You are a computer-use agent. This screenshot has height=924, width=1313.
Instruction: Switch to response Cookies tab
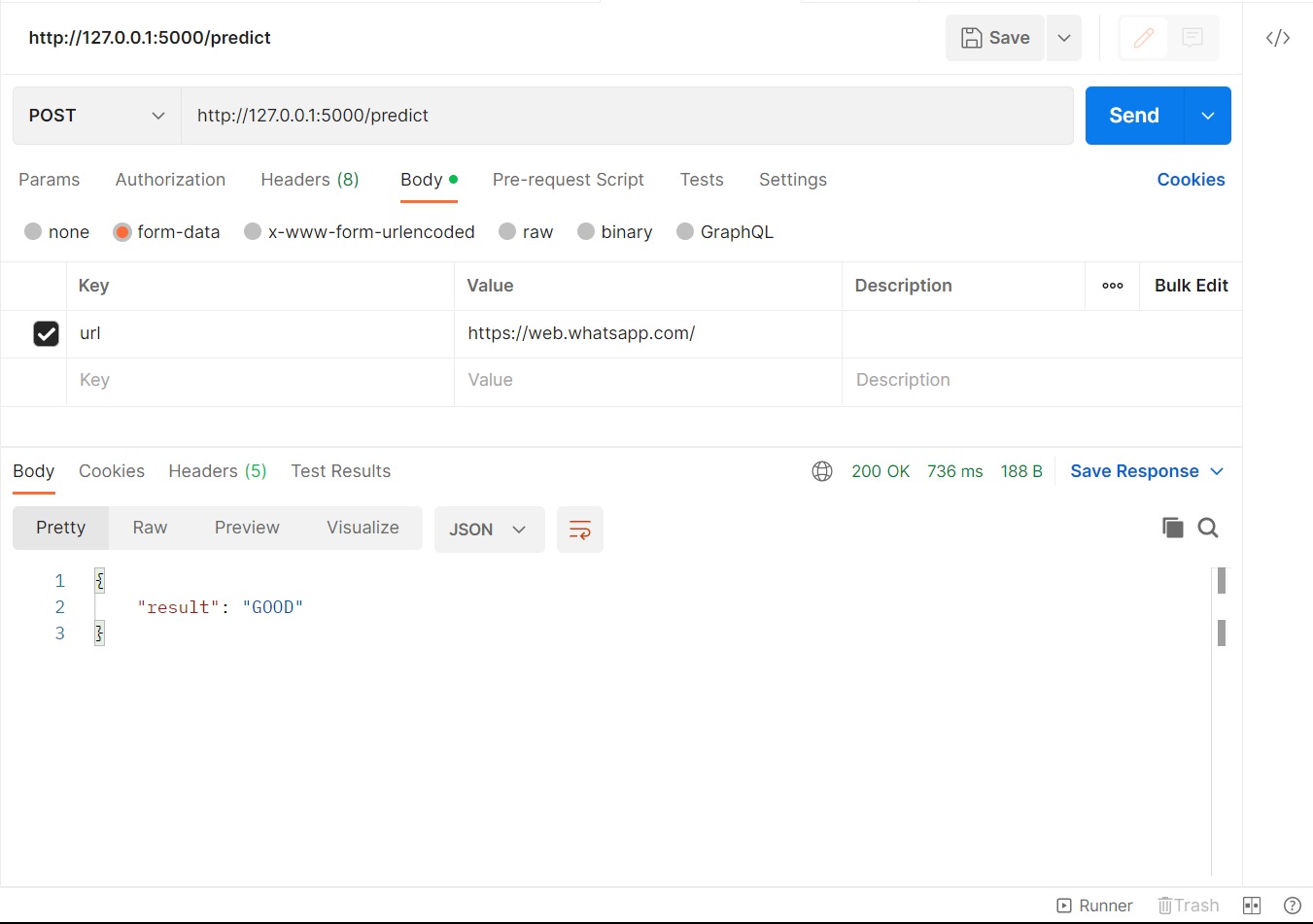(112, 471)
